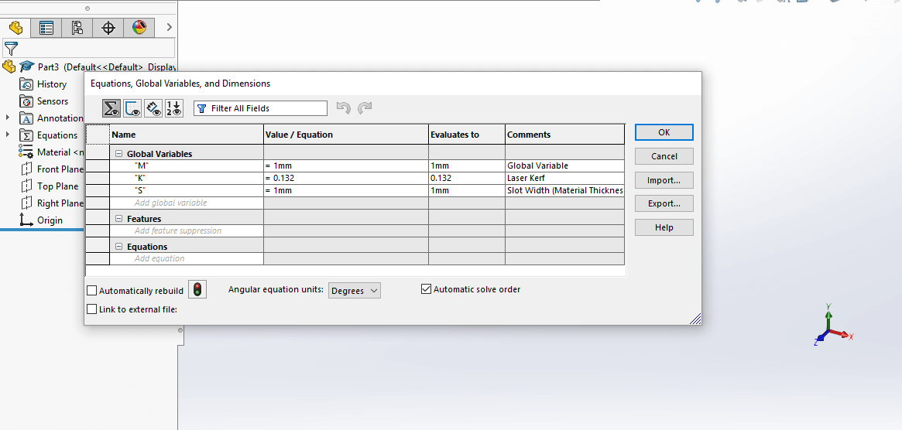
Task: Switch to the PropertyManager tab
Action: 46,28
